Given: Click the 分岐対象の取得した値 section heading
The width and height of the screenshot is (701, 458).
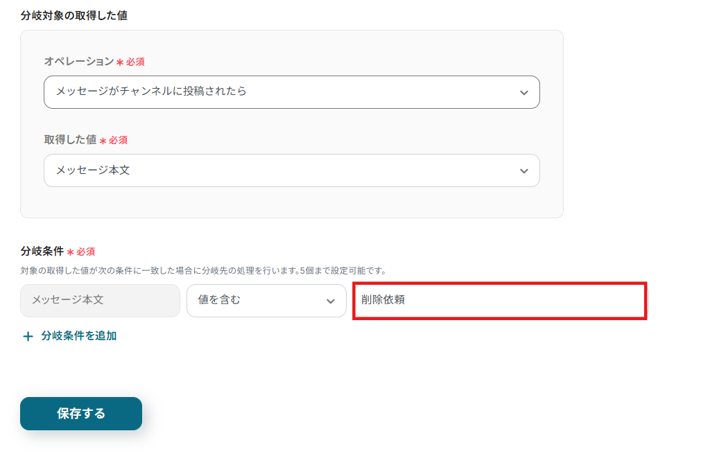Looking at the screenshot, I should tap(73, 15).
